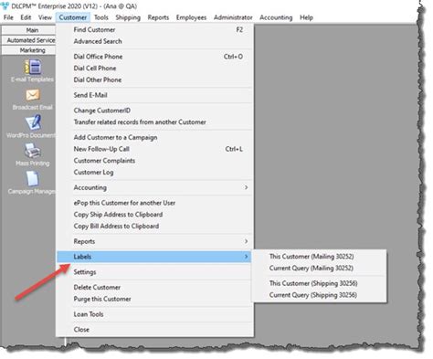The image size is (433, 359).
Task: Open the View menu
Action: click(45, 17)
